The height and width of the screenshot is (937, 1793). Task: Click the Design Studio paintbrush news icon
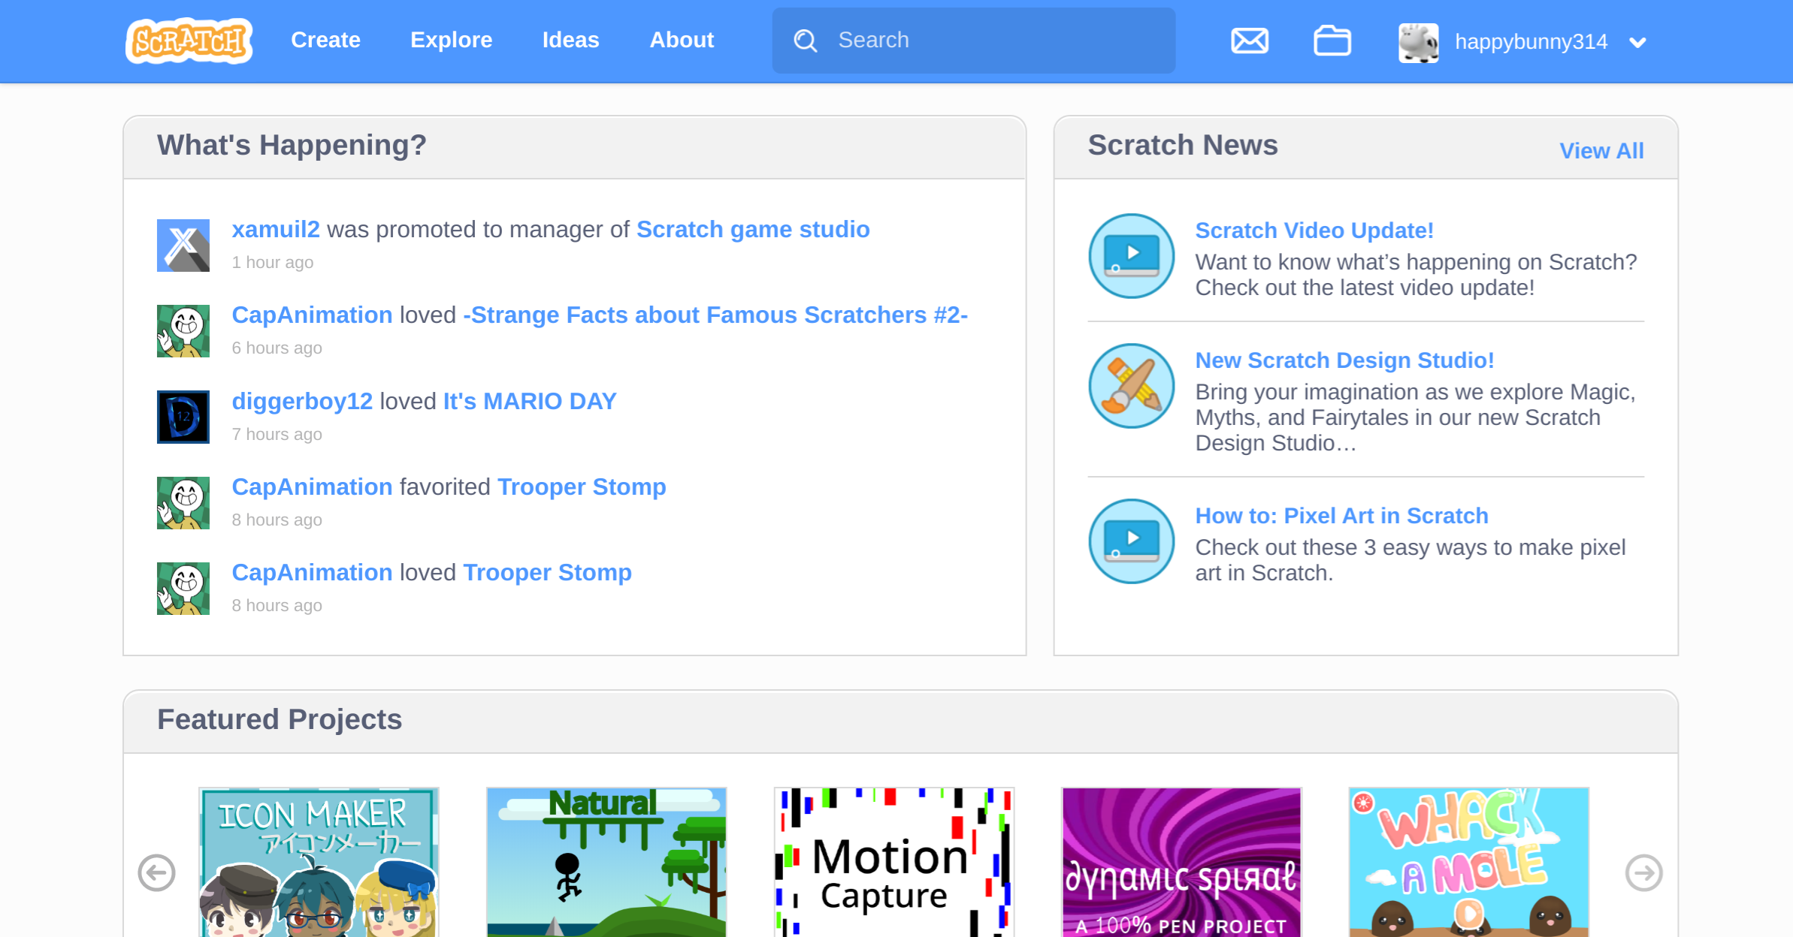pyautogui.click(x=1131, y=386)
